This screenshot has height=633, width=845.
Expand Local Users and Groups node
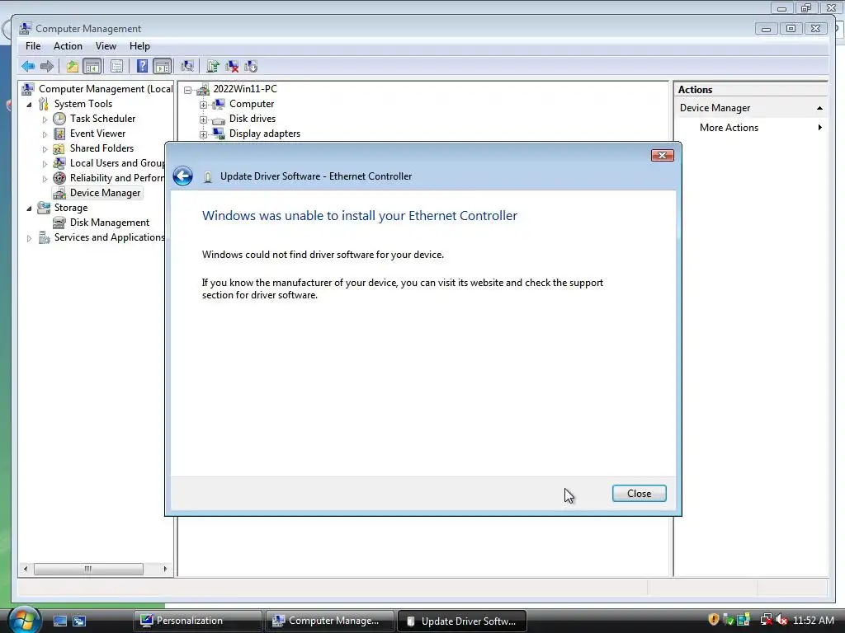(45, 164)
